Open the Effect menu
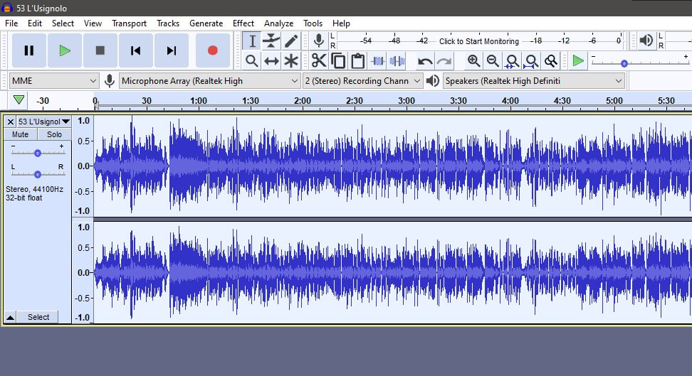Viewport: 692px width, 376px height. (x=243, y=23)
